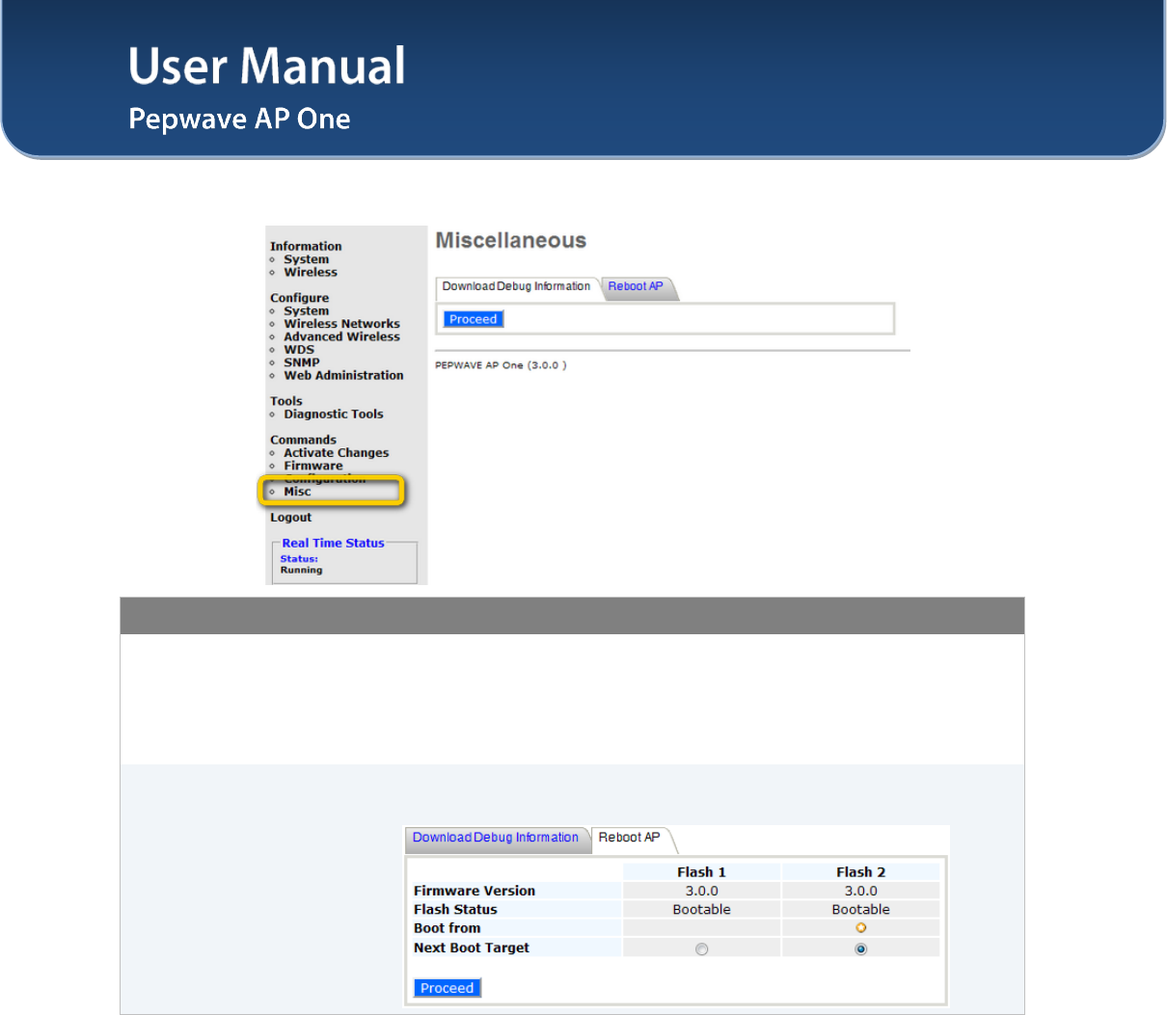Image resolution: width=1167 pixels, height=1015 pixels.
Task: Open Diagnostic Tools
Action: click(334, 414)
